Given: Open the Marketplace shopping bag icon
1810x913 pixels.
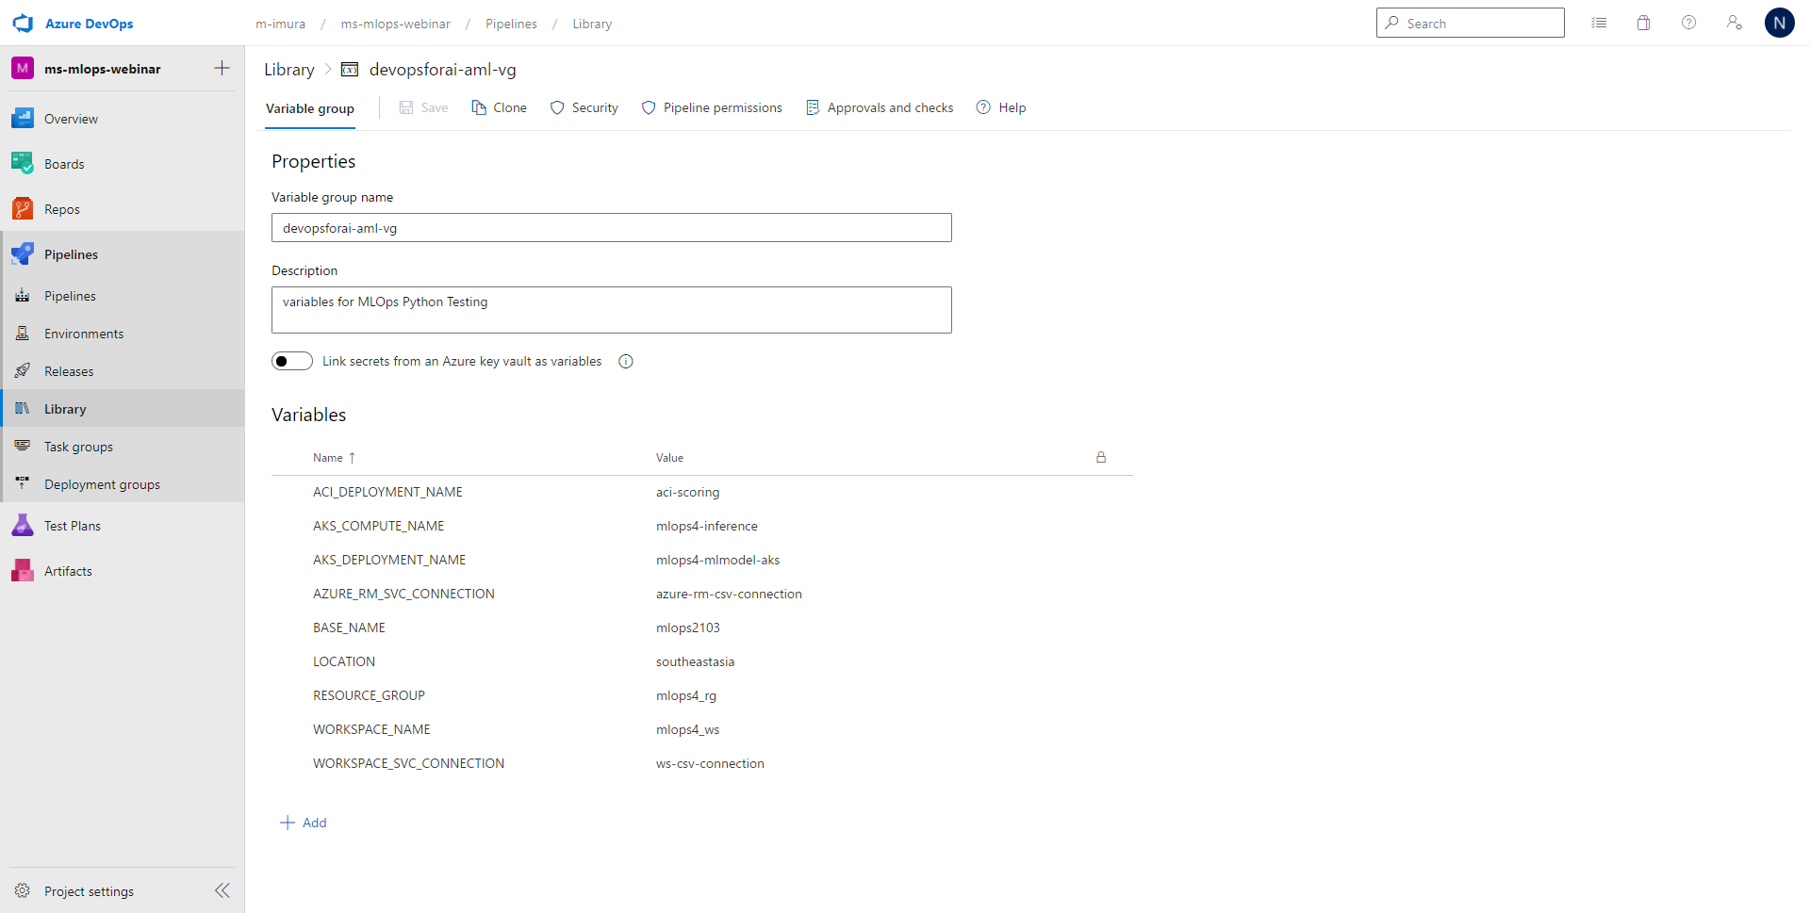Looking at the screenshot, I should click(1644, 24).
